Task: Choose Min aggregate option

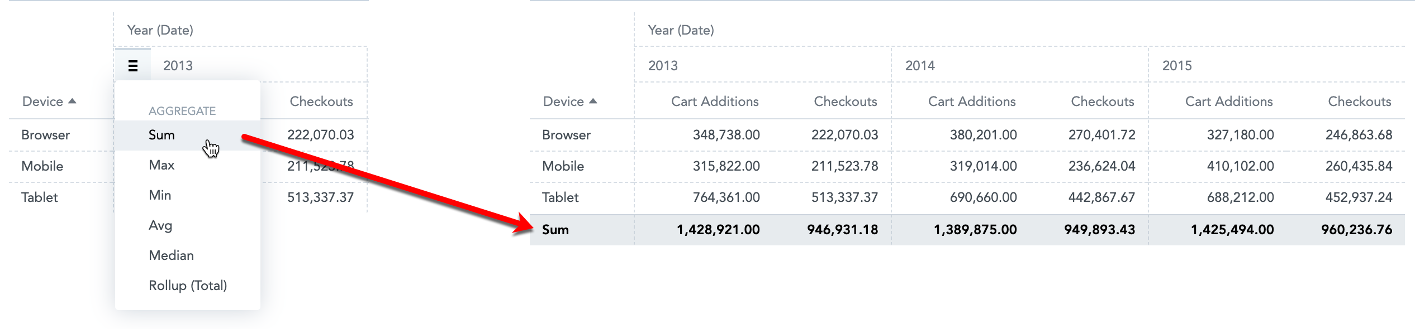Action: [188, 195]
